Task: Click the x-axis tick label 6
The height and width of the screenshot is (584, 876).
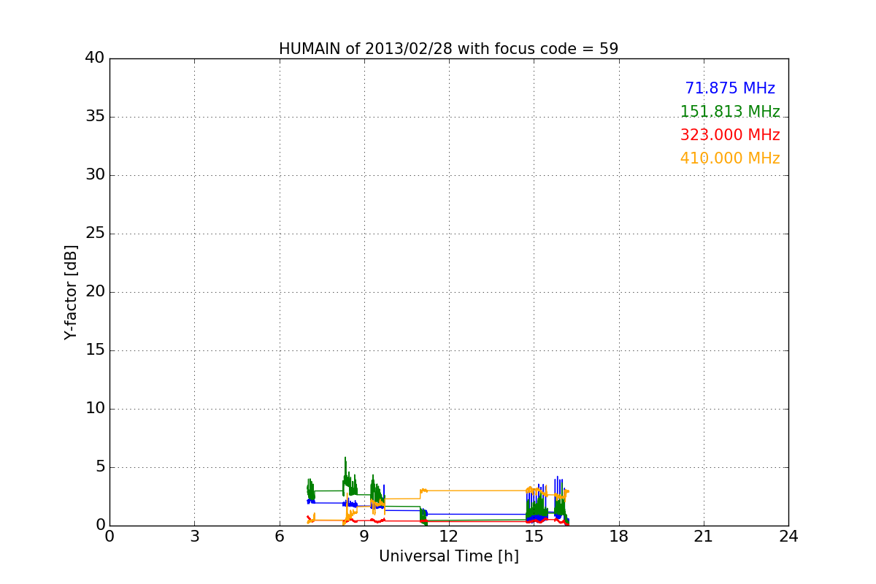Action: (280, 537)
